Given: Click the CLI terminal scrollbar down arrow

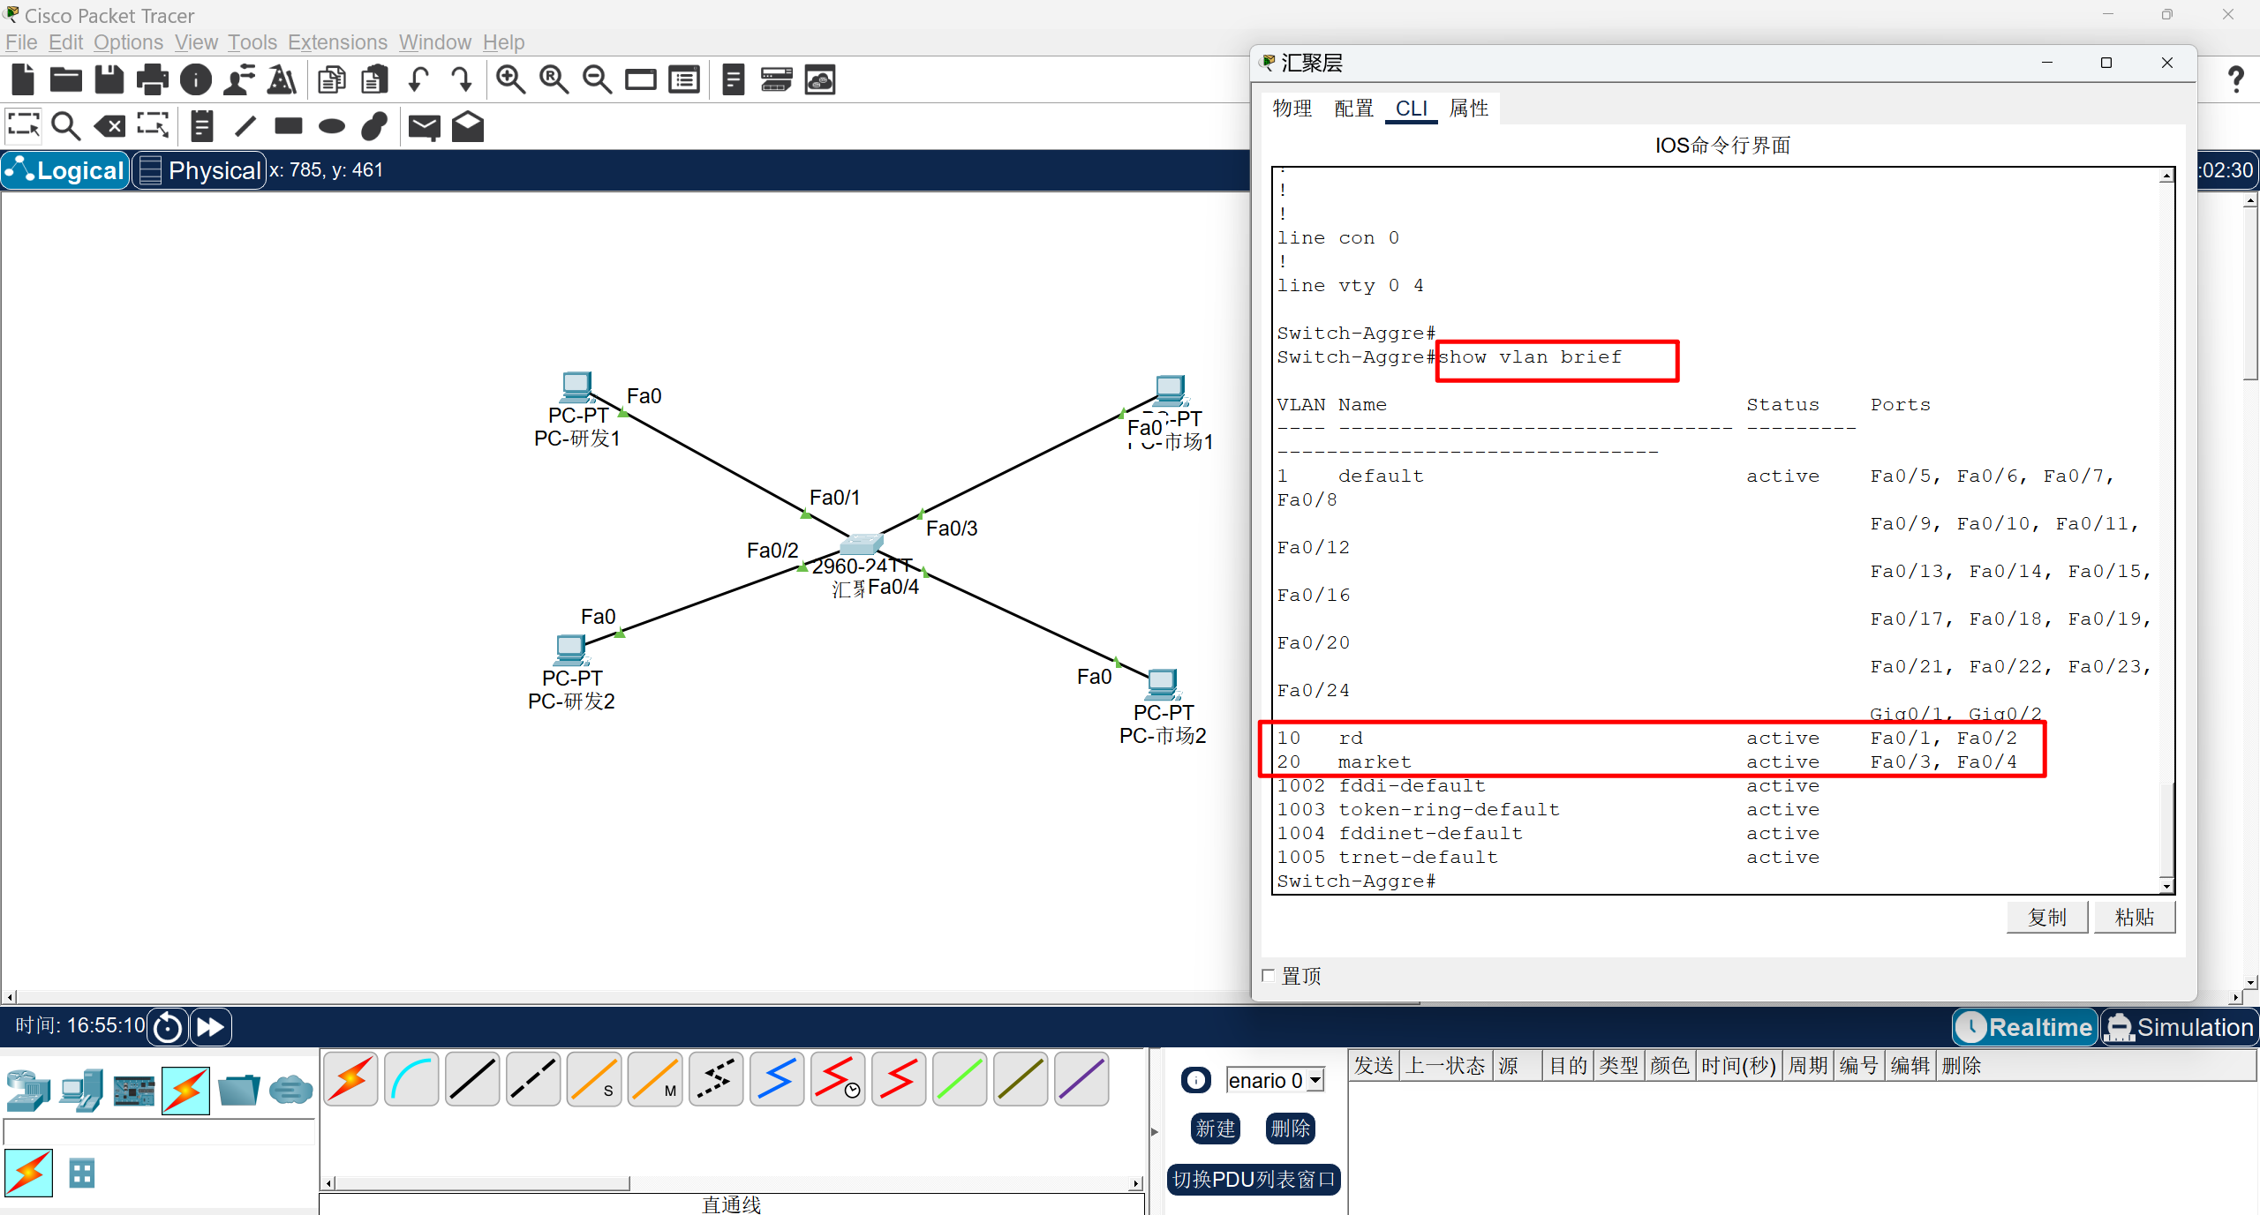Looking at the screenshot, I should click(2166, 886).
